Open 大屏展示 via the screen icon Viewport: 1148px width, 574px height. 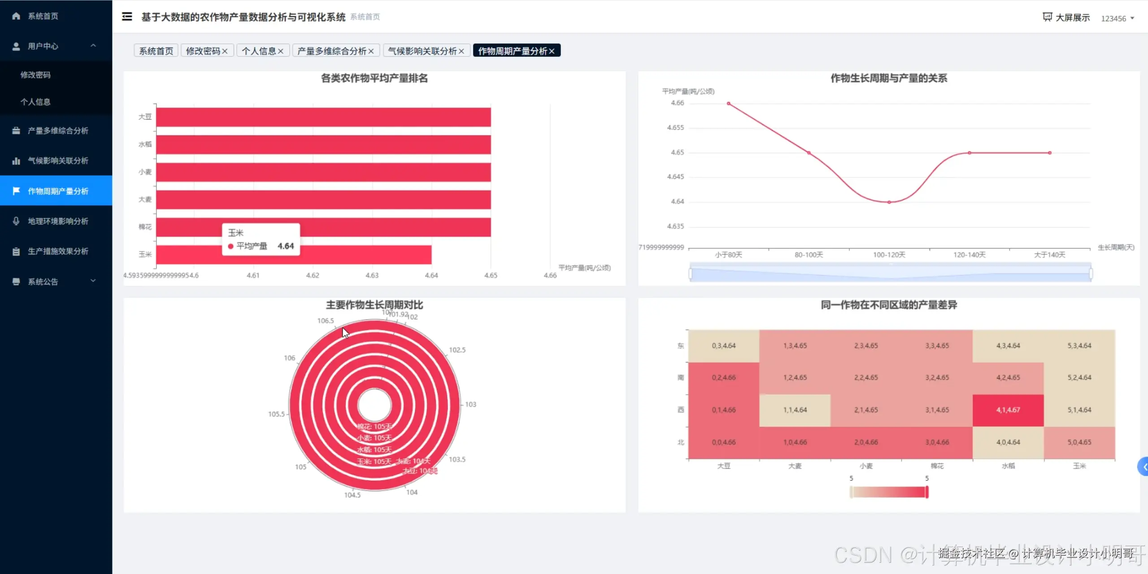[x=1046, y=16]
